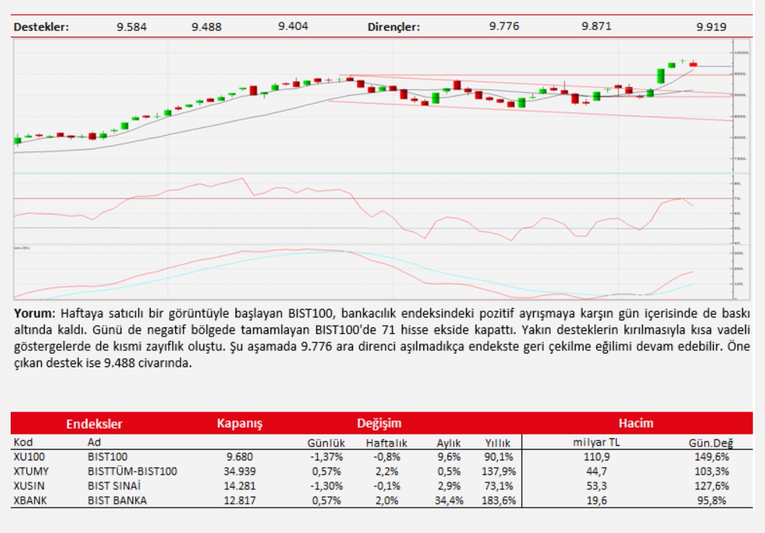Screen dimensions: 765x533
Task: Select yearly change 73,1%
Action: click(x=498, y=486)
